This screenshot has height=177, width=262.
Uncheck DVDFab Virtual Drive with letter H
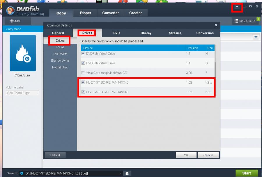pos(83,54)
